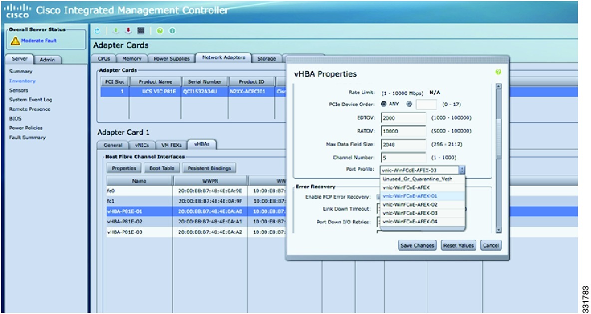This screenshot has height=314, width=591.
Task: Click the scroll-up arrow of the dialog scrollbar
Action: pos(499,87)
